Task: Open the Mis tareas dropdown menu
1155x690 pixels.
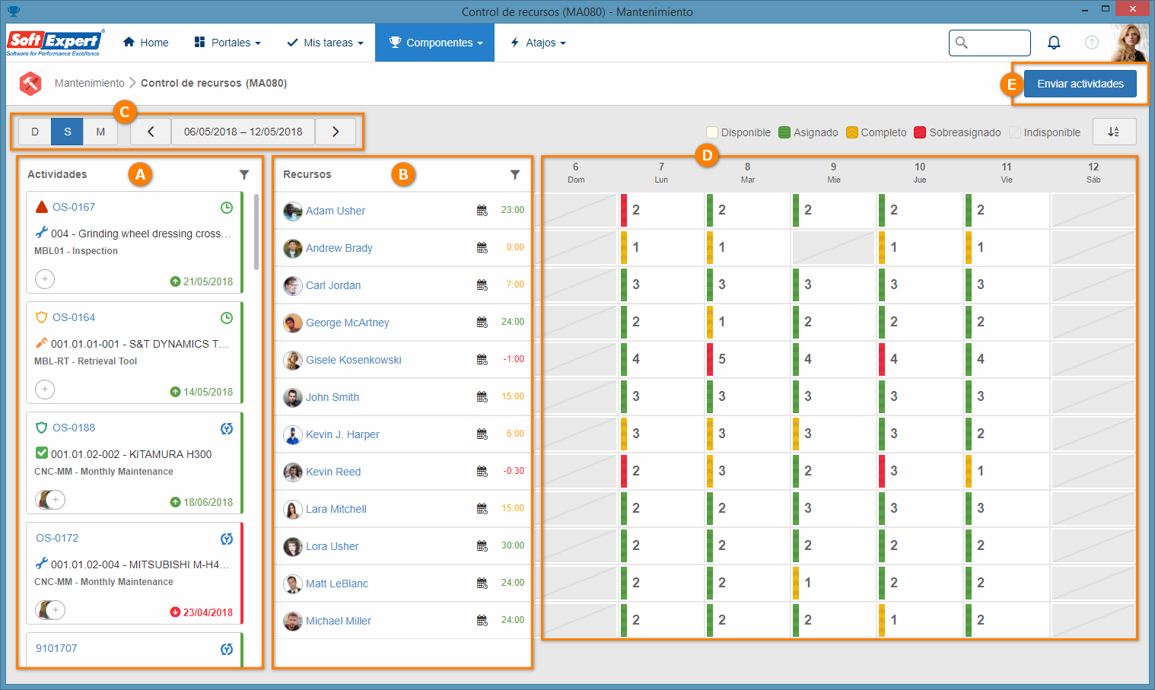Action: (325, 43)
